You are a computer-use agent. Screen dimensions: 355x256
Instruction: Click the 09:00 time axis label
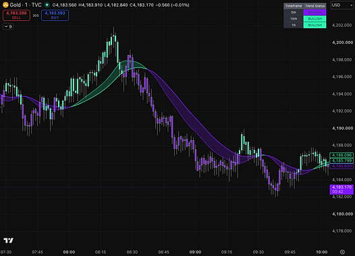(x=195, y=252)
